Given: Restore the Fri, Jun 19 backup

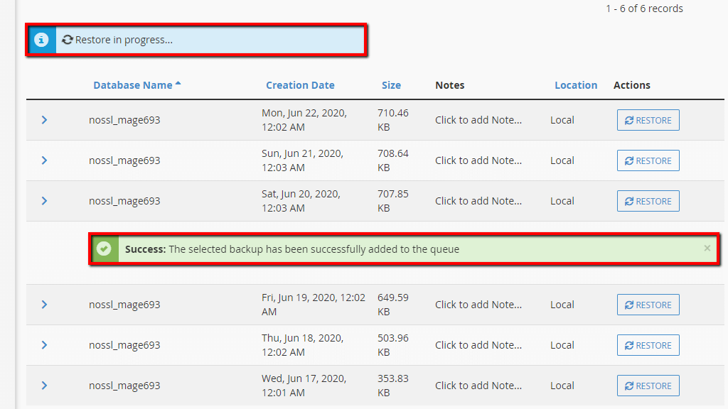Looking at the screenshot, I should [648, 305].
